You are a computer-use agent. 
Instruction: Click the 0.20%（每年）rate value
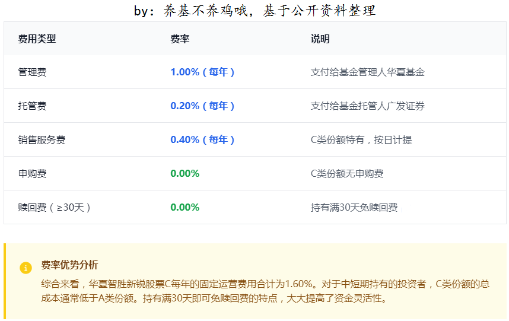(x=202, y=106)
